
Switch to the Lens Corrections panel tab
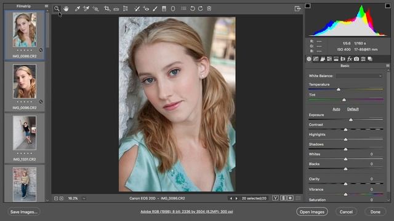(343, 59)
